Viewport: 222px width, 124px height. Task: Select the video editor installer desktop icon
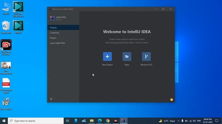click(6, 104)
